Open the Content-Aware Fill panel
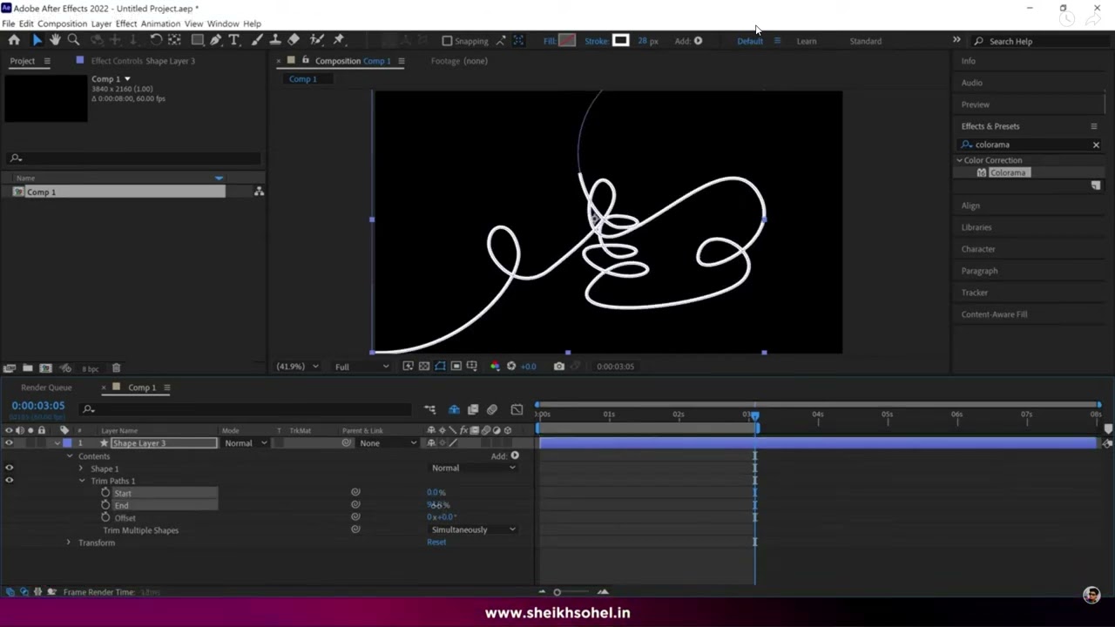Viewport: 1115px width, 627px height. click(x=994, y=314)
